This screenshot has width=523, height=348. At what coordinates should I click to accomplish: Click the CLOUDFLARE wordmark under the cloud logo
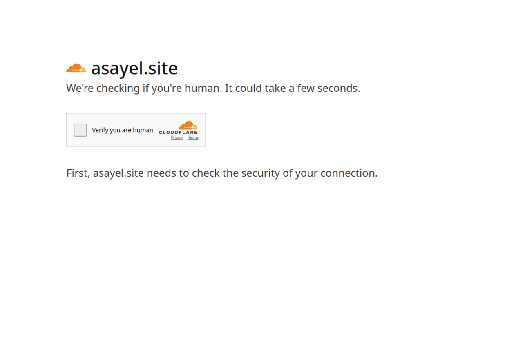tap(179, 133)
